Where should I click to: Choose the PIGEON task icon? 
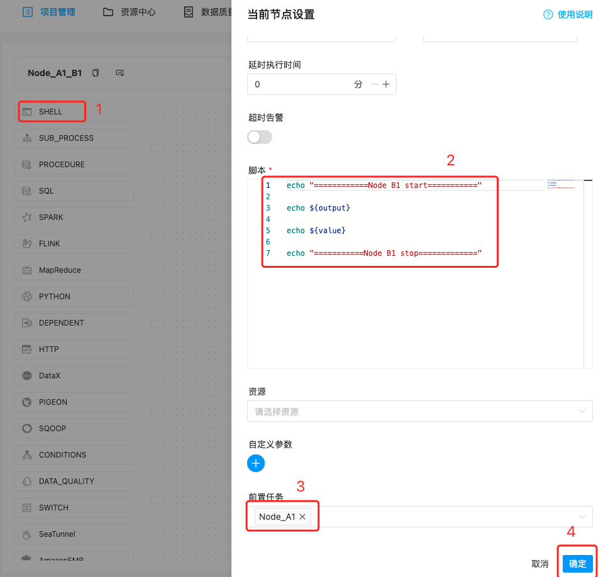(27, 402)
